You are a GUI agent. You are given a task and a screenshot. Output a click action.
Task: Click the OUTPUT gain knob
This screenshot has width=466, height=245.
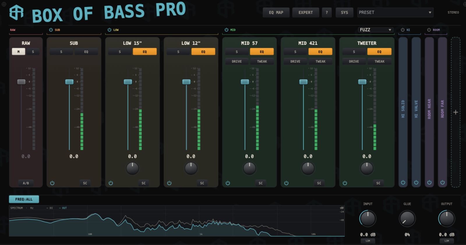tap(447, 219)
